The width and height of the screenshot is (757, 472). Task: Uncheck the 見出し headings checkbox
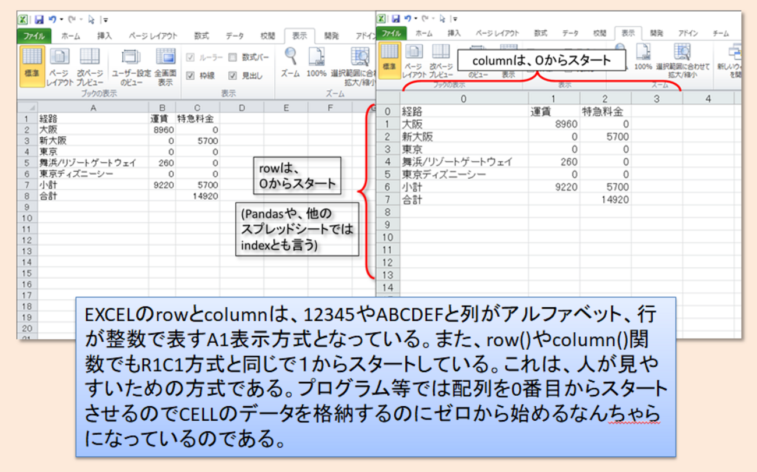click(x=233, y=76)
